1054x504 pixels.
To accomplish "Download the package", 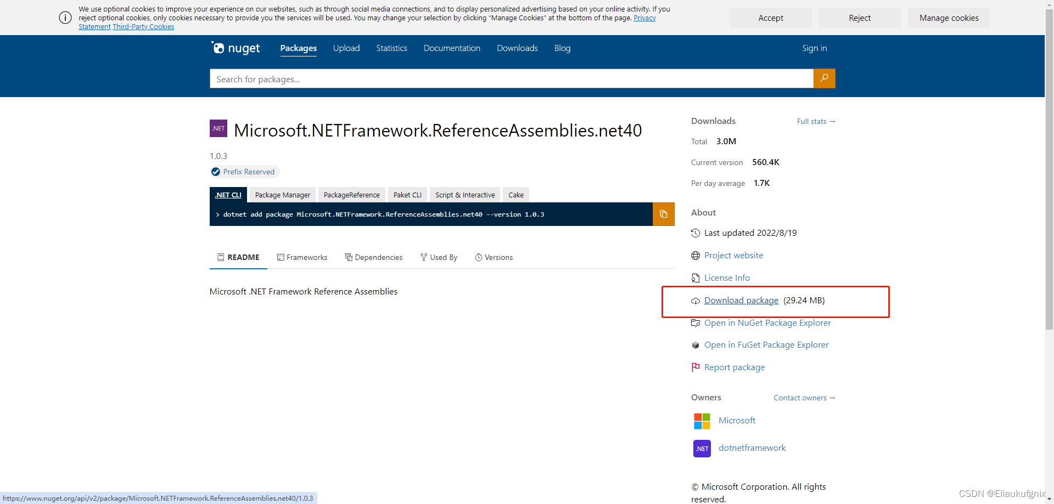I will point(741,300).
